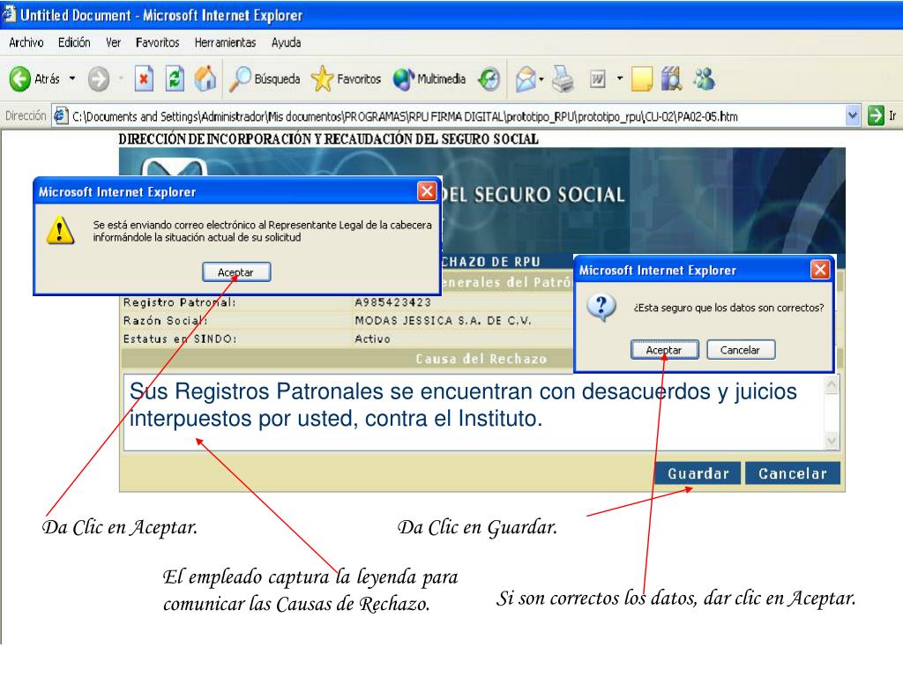This screenshot has height=677, width=903.
Task: Click the Stop loading icon
Action: (x=144, y=78)
